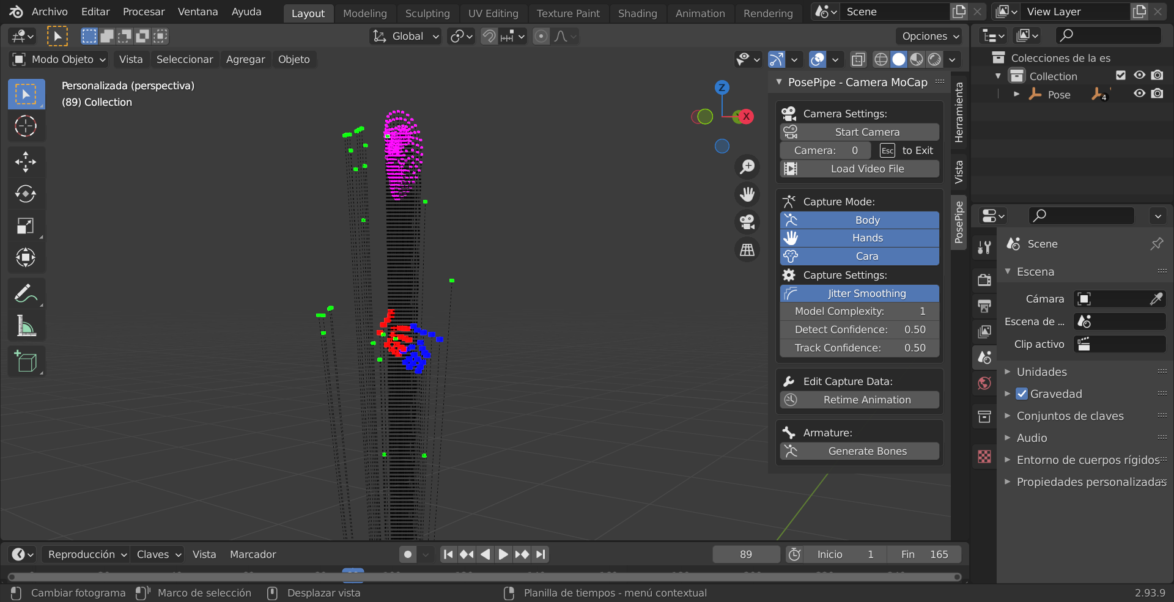1174x602 pixels.
Task: Expand the Audio panel
Action: pyautogui.click(x=1032, y=438)
